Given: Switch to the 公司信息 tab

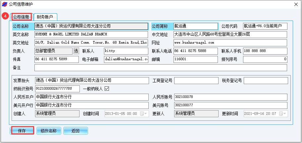Looking at the screenshot, I should [21, 17].
